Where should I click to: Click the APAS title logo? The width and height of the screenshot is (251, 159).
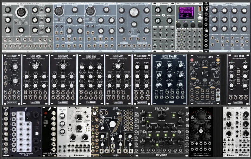[116, 108]
